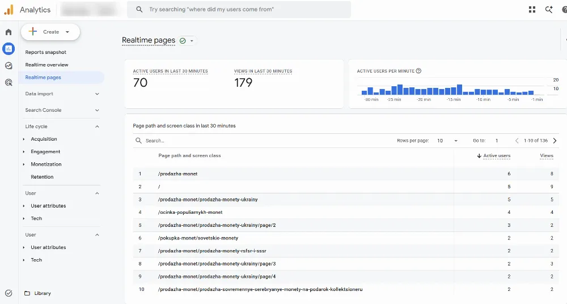Open the Rows per page dropdown
567x304 pixels.
pos(447,141)
